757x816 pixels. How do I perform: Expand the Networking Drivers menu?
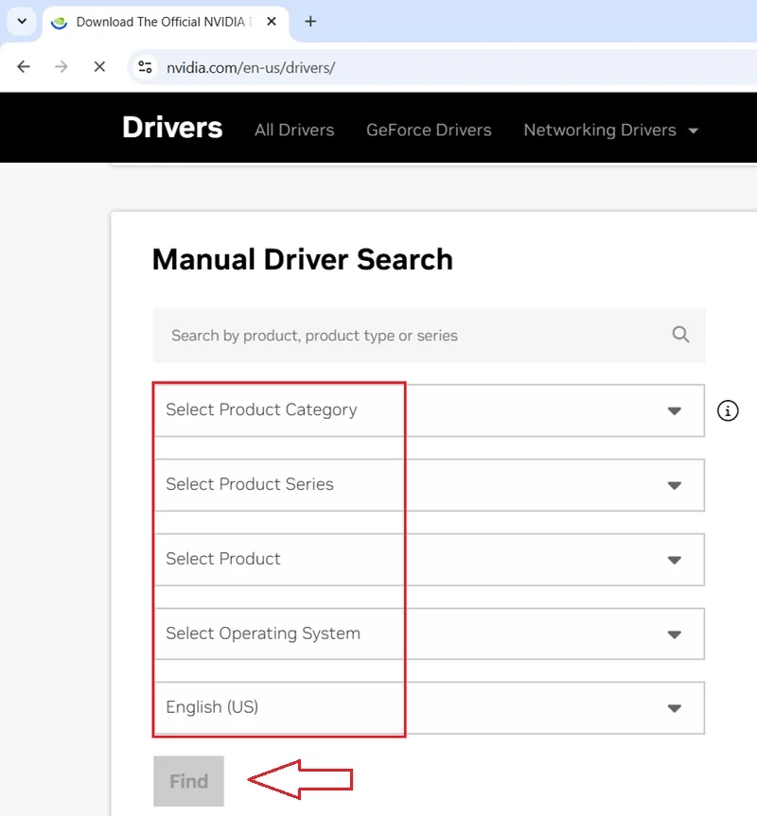610,130
